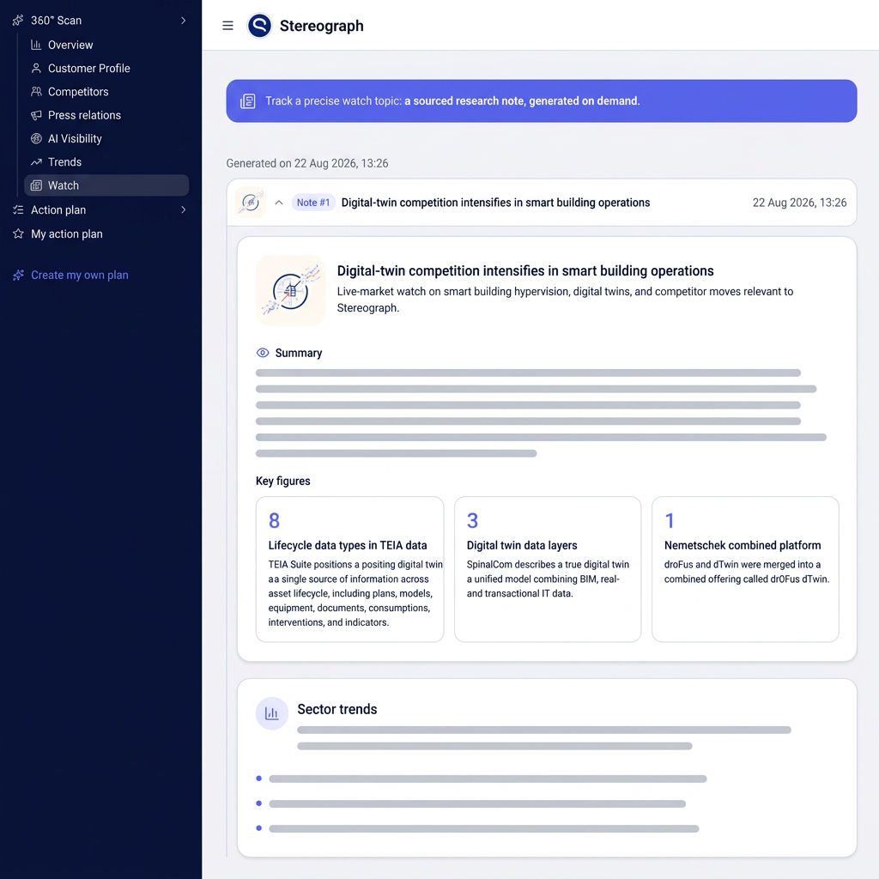This screenshot has width=879, height=879.
Task: Click the Key figures heading
Action: (x=283, y=482)
